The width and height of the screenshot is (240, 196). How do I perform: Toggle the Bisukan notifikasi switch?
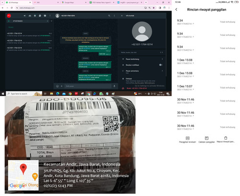(x=161, y=65)
